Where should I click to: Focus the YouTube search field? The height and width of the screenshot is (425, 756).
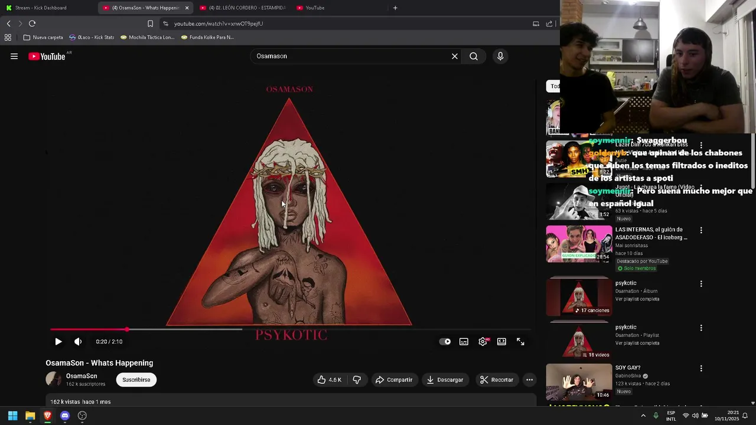coord(352,56)
